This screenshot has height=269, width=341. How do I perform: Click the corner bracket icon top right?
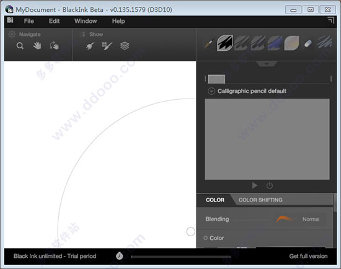coord(331,20)
